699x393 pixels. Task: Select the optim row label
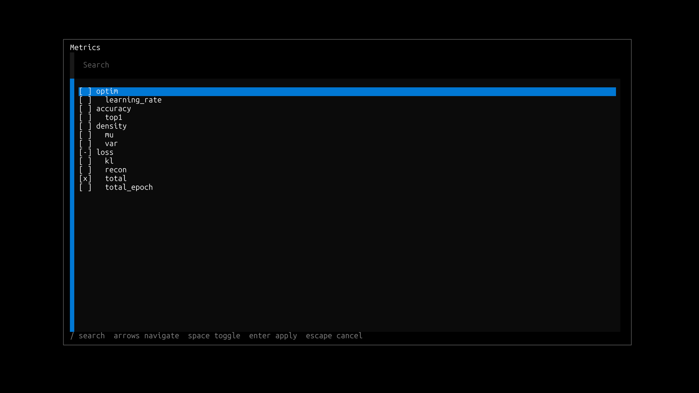107,91
